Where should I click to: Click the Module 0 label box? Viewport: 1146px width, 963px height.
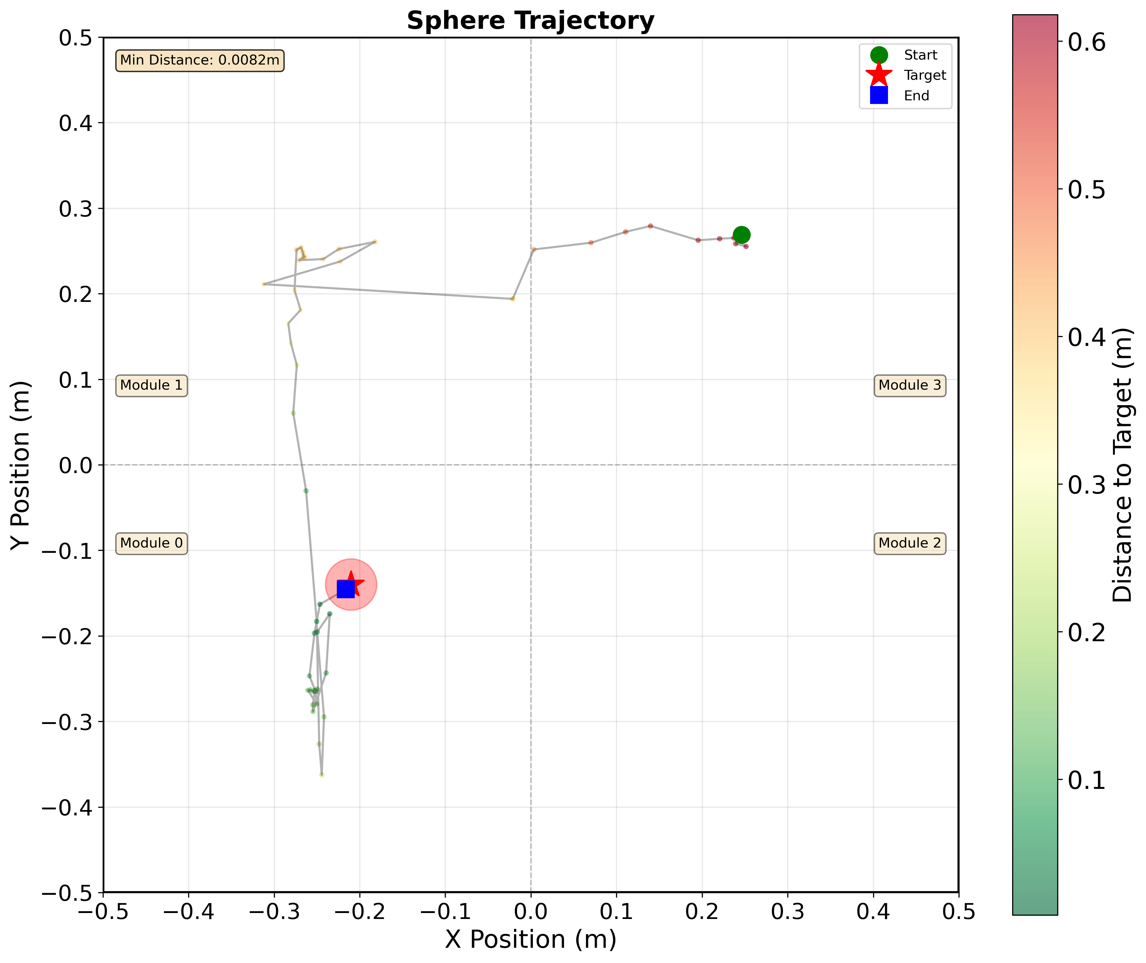(151, 543)
